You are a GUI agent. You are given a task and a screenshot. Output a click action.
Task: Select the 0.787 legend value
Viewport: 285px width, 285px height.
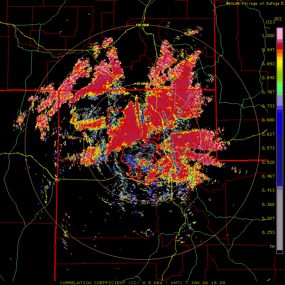tap(268, 92)
